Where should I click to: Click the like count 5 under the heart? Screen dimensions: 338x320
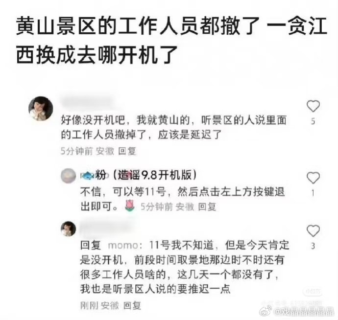pyautogui.click(x=313, y=121)
